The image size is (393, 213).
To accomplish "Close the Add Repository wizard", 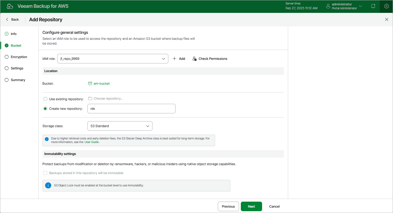I will click(386, 19).
